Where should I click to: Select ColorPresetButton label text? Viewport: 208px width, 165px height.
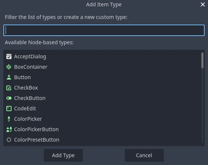(x=37, y=140)
